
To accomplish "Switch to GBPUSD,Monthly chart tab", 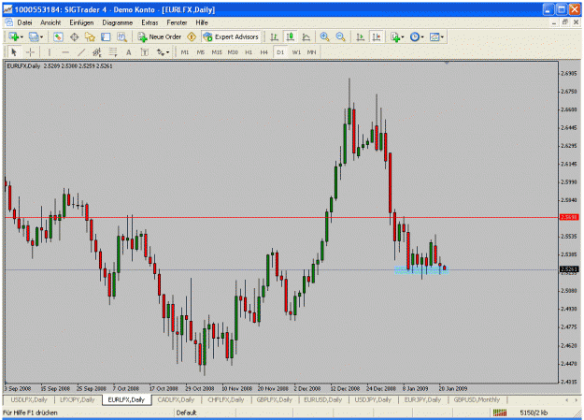I will point(477,399).
